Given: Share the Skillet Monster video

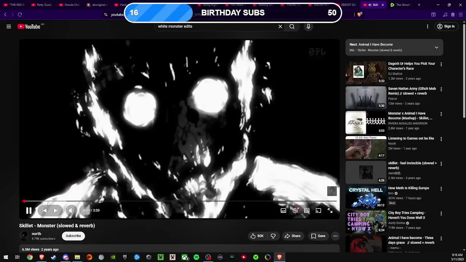Looking at the screenshot, I should [292, 236].
